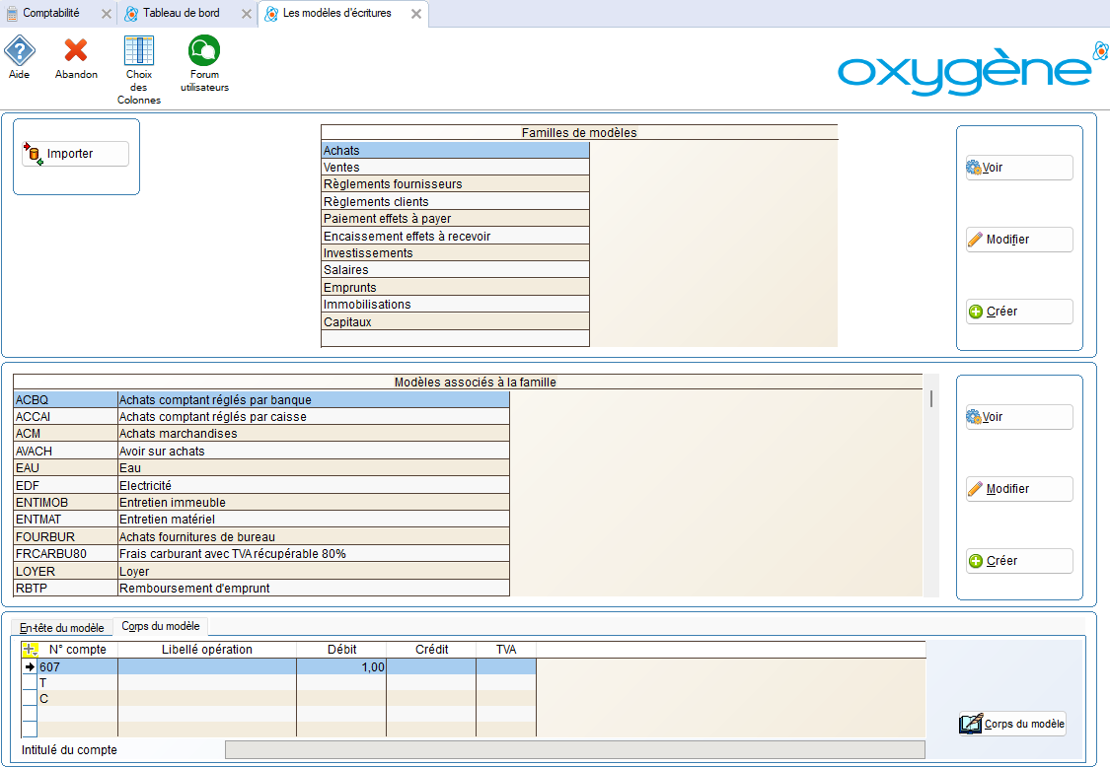Open the Forum utilisateurs icon
This screenshot has height=767, width=1110.
(204, 51)
